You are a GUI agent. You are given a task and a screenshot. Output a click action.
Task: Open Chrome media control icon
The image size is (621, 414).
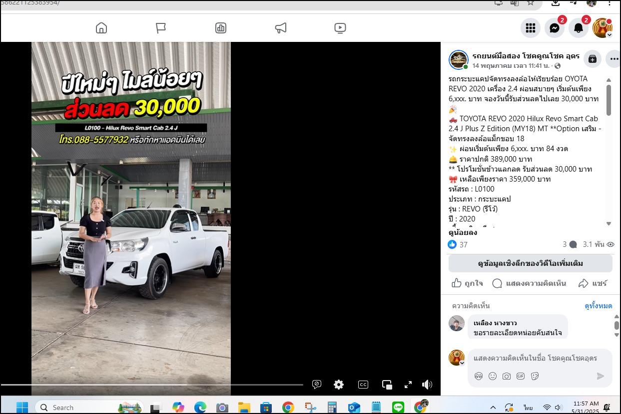coord(574,3)
